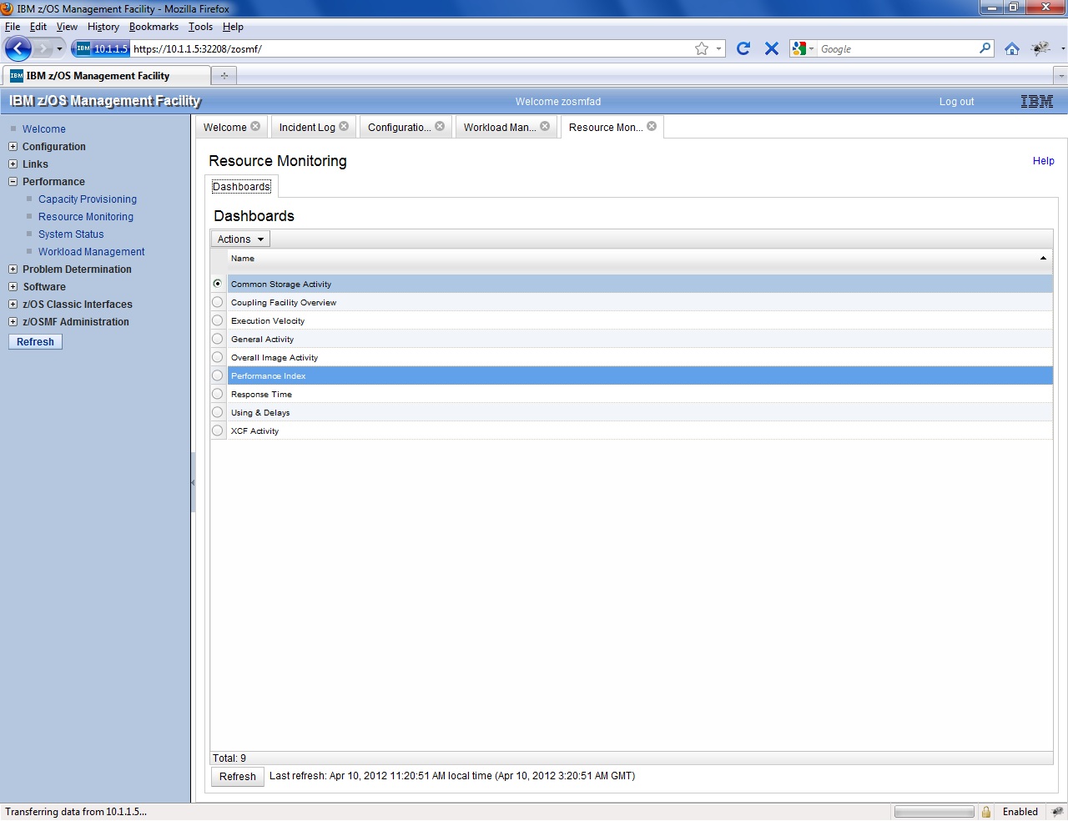The height and width of the screenshot is (821, 1068).
Task: Expand the Links navigation node
Action: tap(13, 164)
